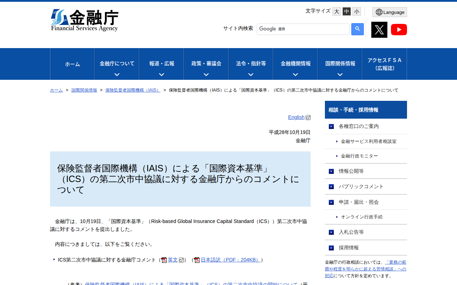Open the English version link
Screen dimensions: 457x285
(296, 117)
